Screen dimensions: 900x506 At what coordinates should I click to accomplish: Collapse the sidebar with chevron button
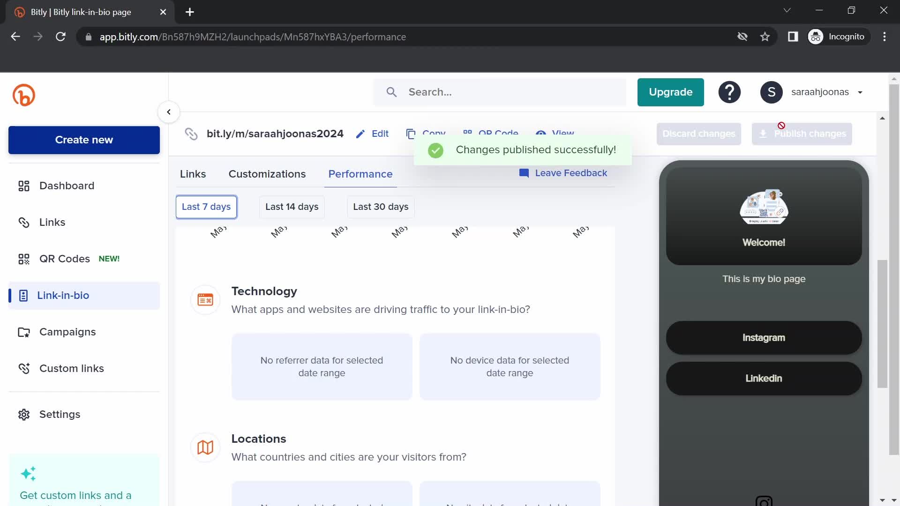(x=169, y=112)
